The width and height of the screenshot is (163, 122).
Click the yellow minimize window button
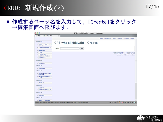37,33
